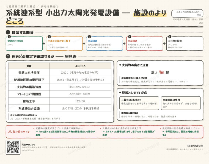The image size is (209, 164).
Task: Click the HARITAの設計室 site name
Action: [195, 146]
